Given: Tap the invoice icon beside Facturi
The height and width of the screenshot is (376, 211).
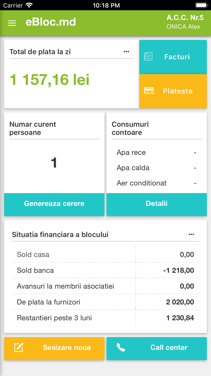Looking at the screenshot, I should [148, 57].
